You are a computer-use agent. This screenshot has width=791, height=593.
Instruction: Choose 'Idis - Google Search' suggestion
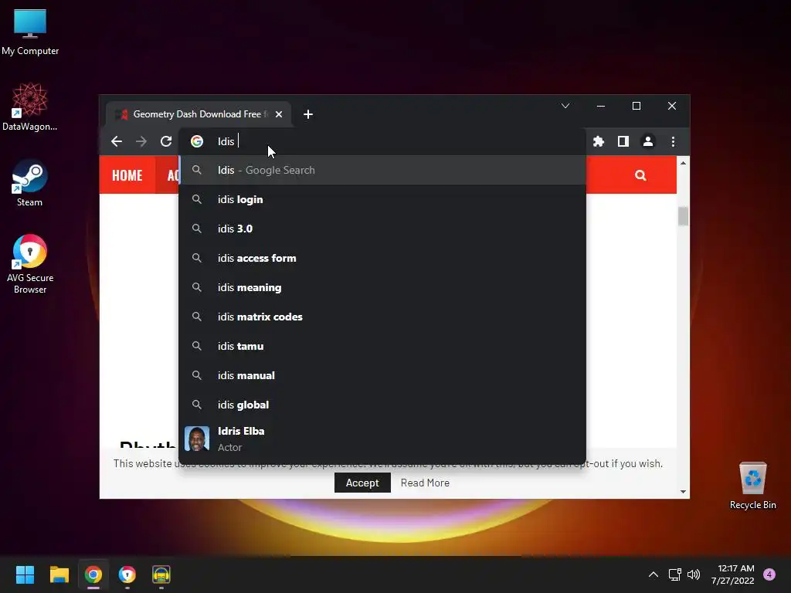tap(382, 171)
